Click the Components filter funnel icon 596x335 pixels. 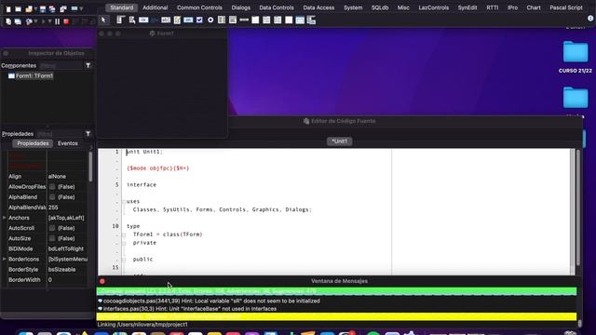coord(88,66)
